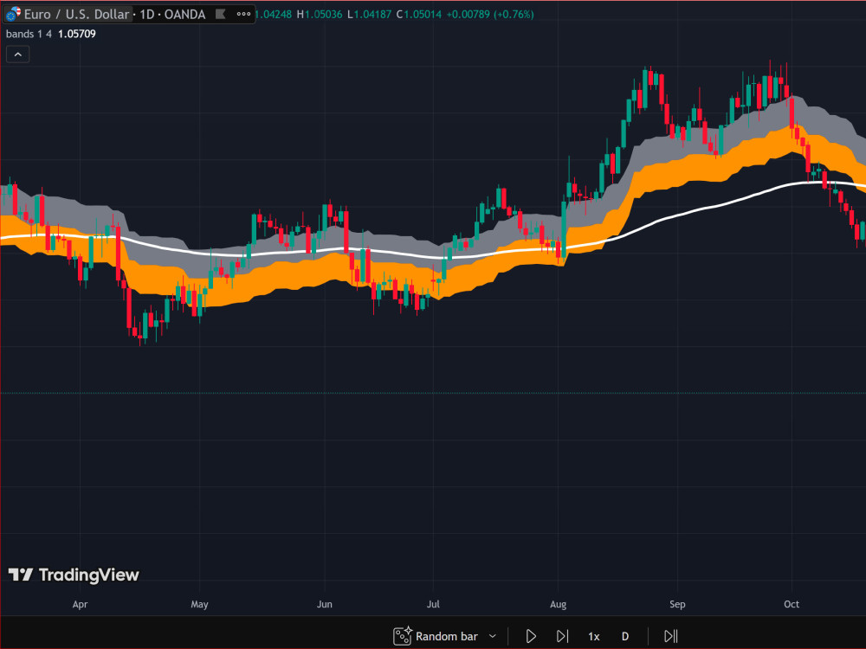Select the bands 1 4 indicator legend
This screenshot has height=649, width=866.
(29, 34)
